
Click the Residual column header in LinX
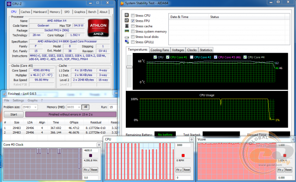[96, 123]
